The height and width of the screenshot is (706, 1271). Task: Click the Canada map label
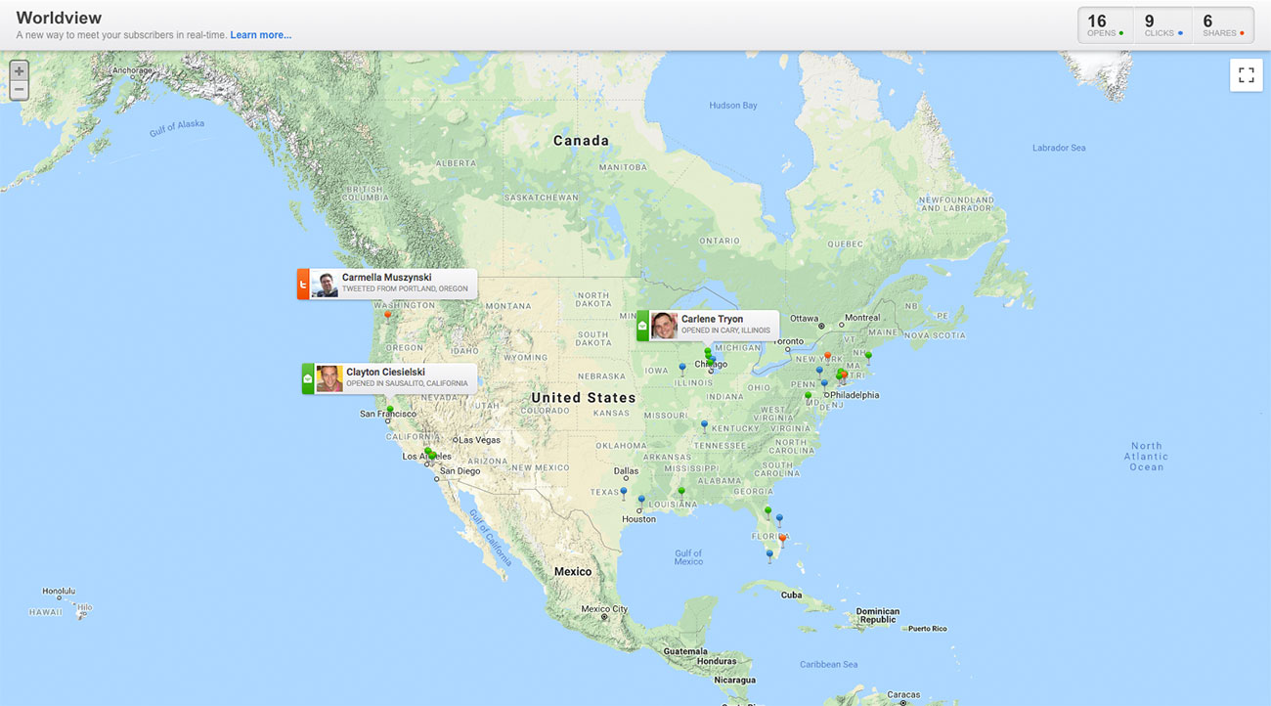pyautogui.click(x=581, y=141)
